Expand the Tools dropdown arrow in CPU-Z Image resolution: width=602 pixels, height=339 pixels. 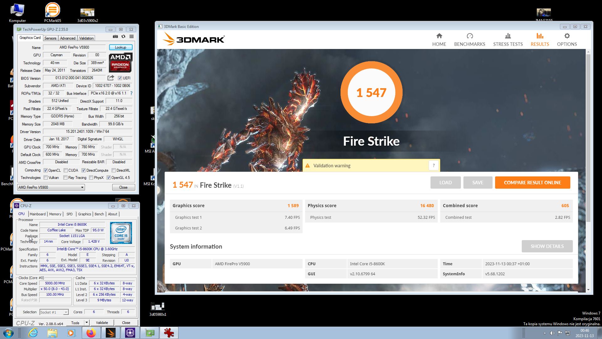coord(87,323)
